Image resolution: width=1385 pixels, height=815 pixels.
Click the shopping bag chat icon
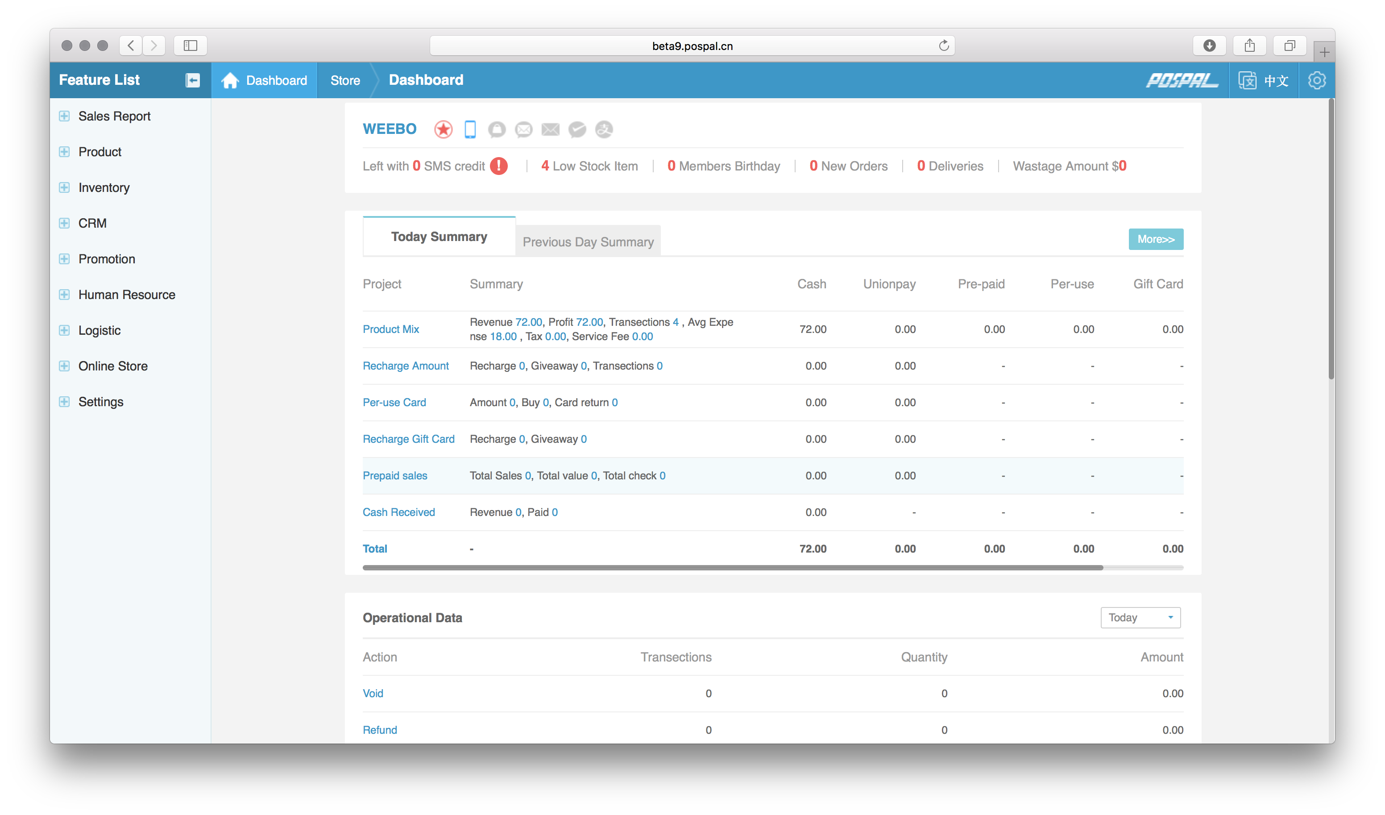497,130
